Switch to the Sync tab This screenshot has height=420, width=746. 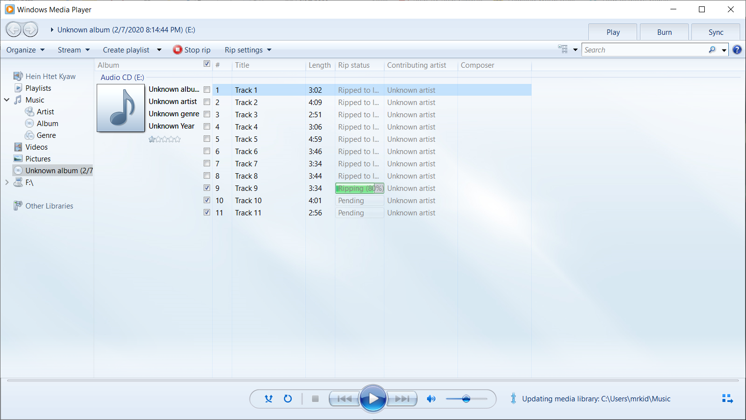point(716,32)
